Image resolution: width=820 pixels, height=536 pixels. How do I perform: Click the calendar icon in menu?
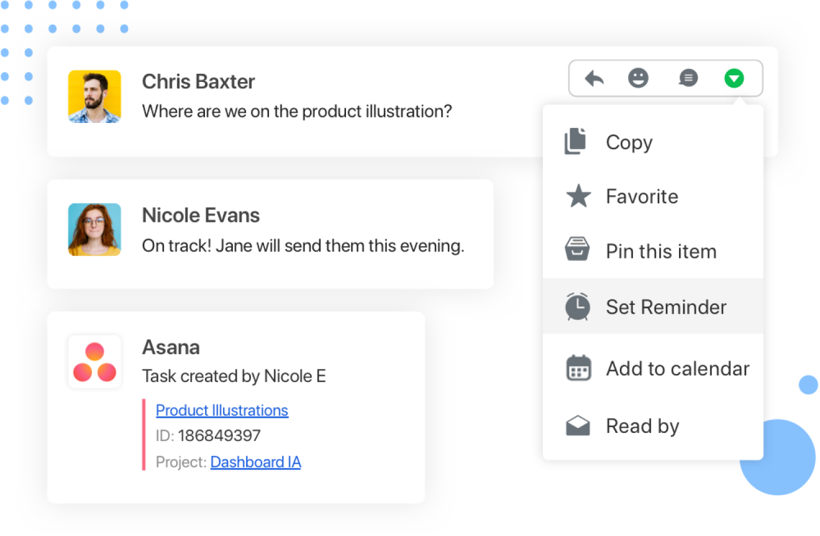578,368
